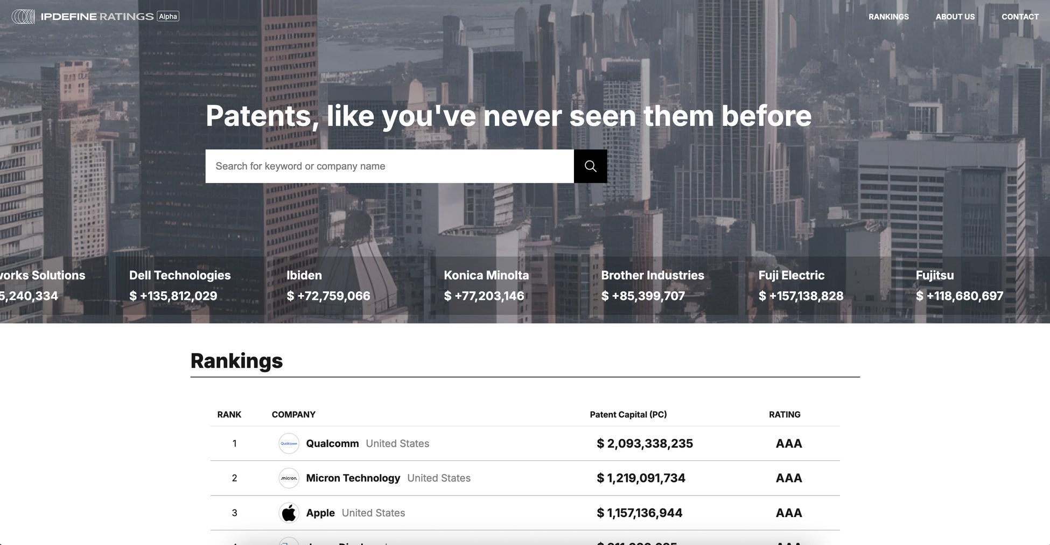The height and width of the screenshot is (545, 1050).
Task: Select the Dell Technologies ticker card
Action: tap(179, 285)
